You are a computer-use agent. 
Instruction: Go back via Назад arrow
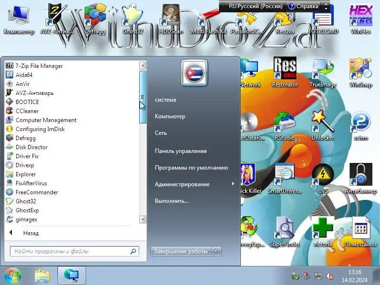[x=10, y=233]
